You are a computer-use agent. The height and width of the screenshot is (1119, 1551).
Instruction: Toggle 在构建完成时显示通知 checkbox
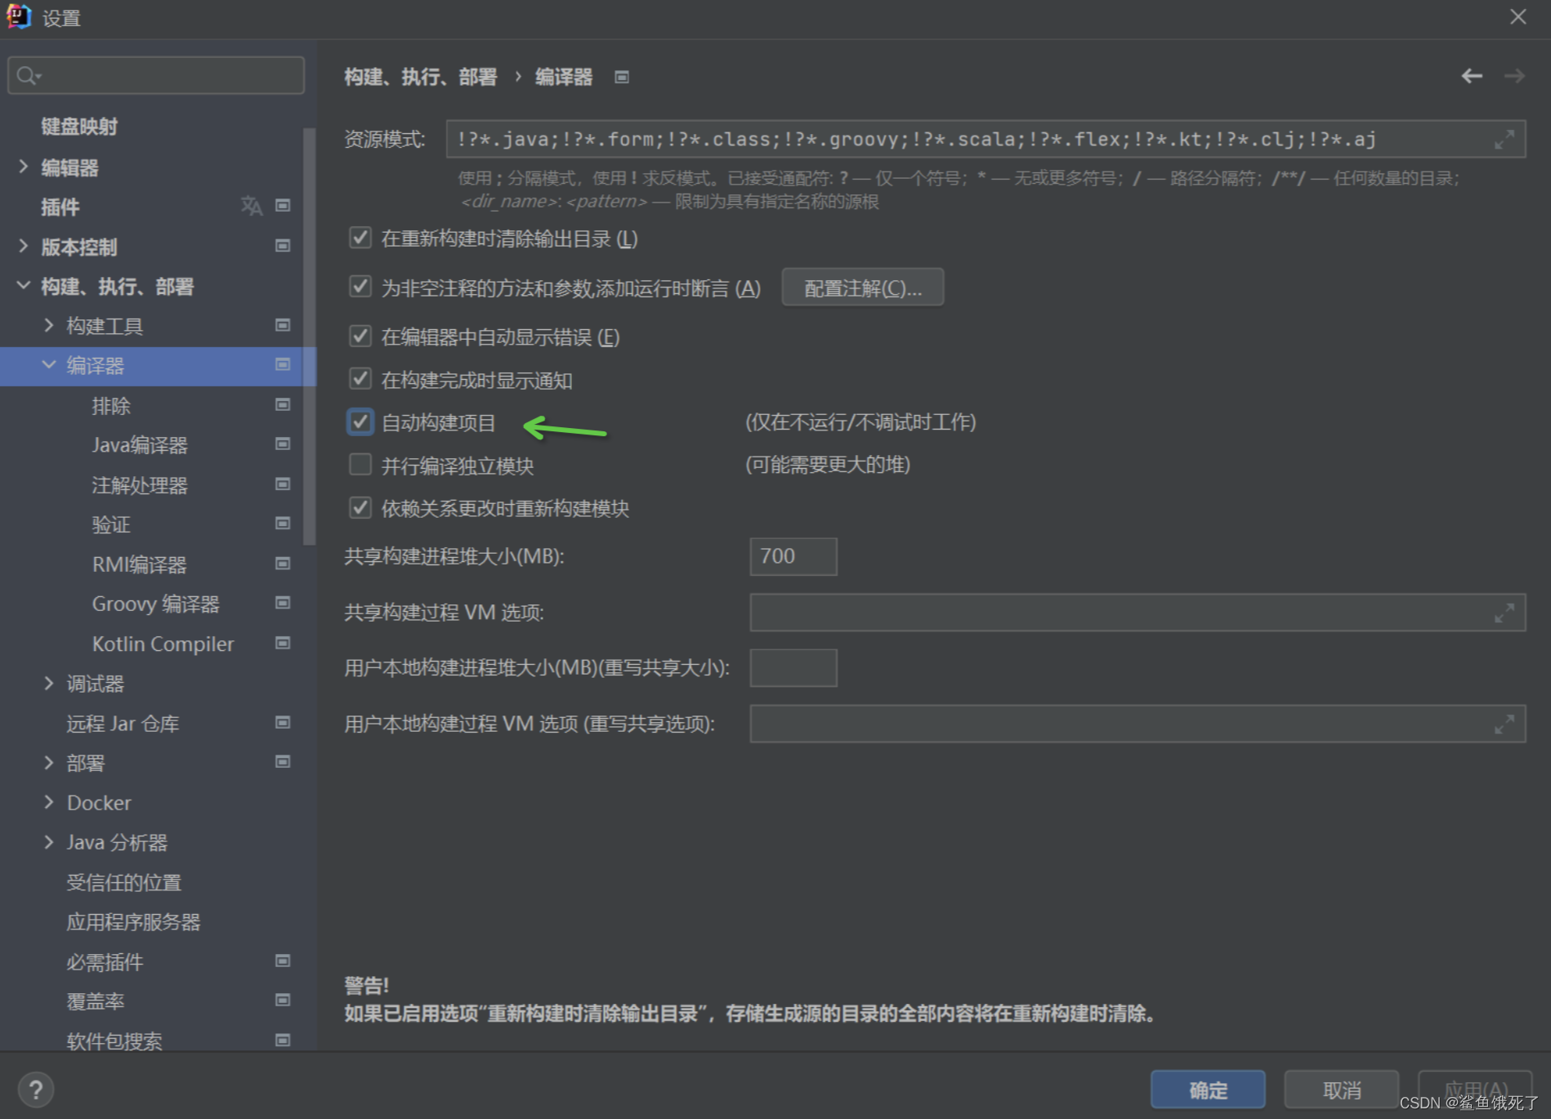click(x=360, y=379)
